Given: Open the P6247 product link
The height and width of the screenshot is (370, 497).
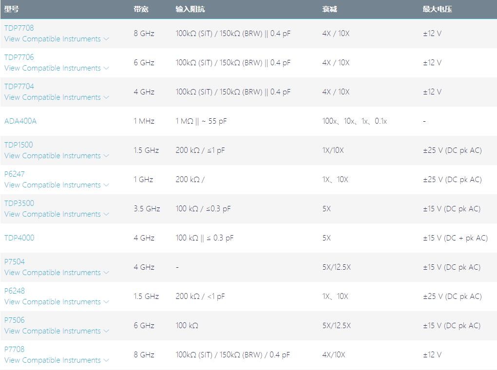Looking at the screenshot, I should click(14, 174).
